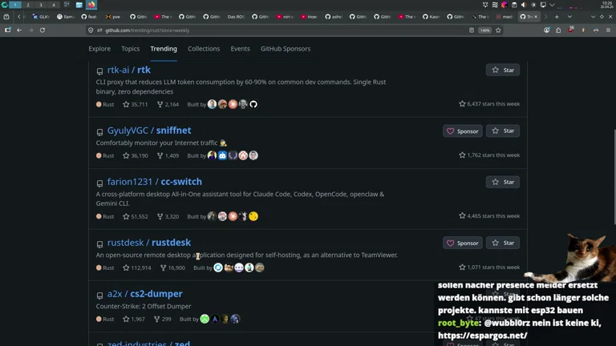
Task: Reload the page with browser refresh icon
Action: pyautogui.click(x=43, y=30)
